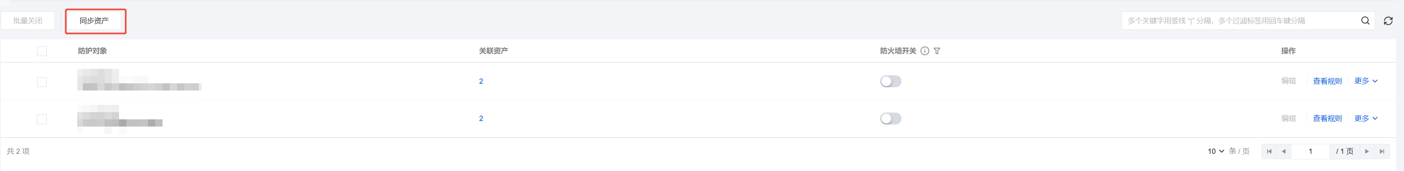The width and height of the screenshot is (1404, 171).
Task: Go to the previous page
Action: (1284, 151)
